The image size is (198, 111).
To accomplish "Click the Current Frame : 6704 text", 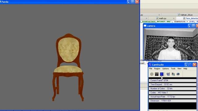I will pyautogui.click(x=159, y=80).
